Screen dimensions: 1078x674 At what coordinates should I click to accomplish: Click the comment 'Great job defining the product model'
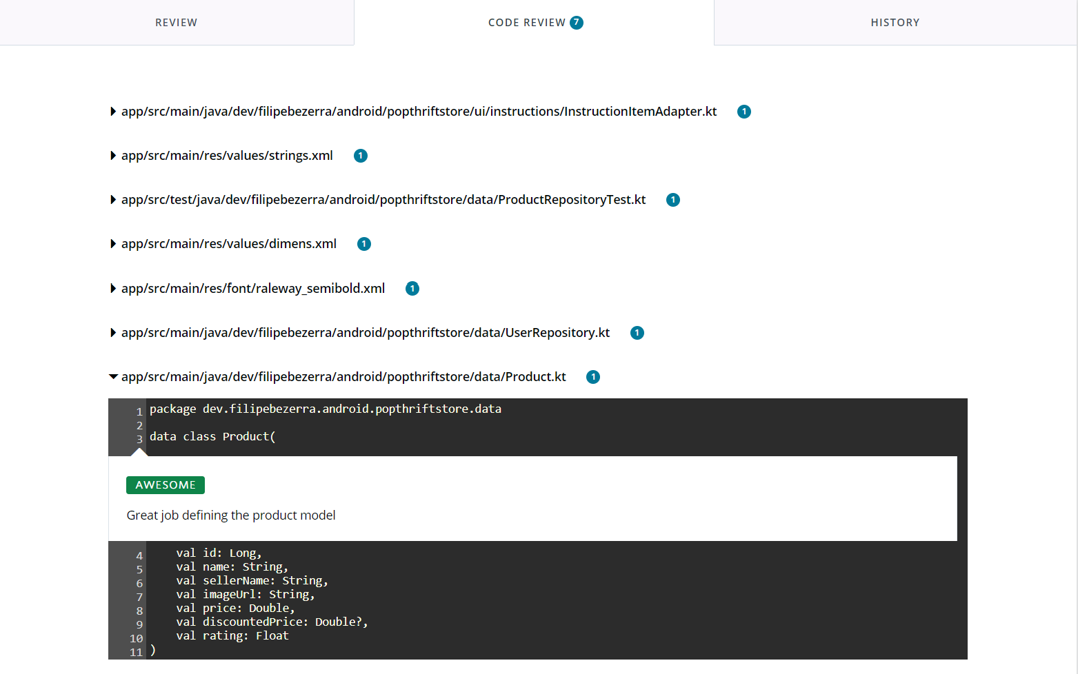pos(231,515)
